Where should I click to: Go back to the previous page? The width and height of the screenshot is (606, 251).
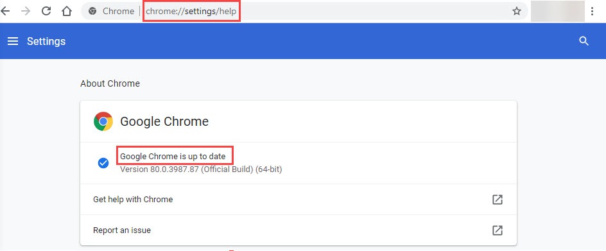pyautogui.click(x=5, y=11)
